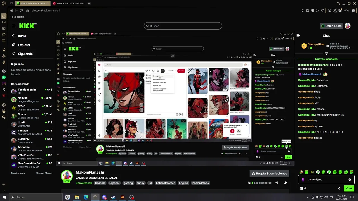
Task: Open the user profile avatar menu
Action: click(347, 26)
